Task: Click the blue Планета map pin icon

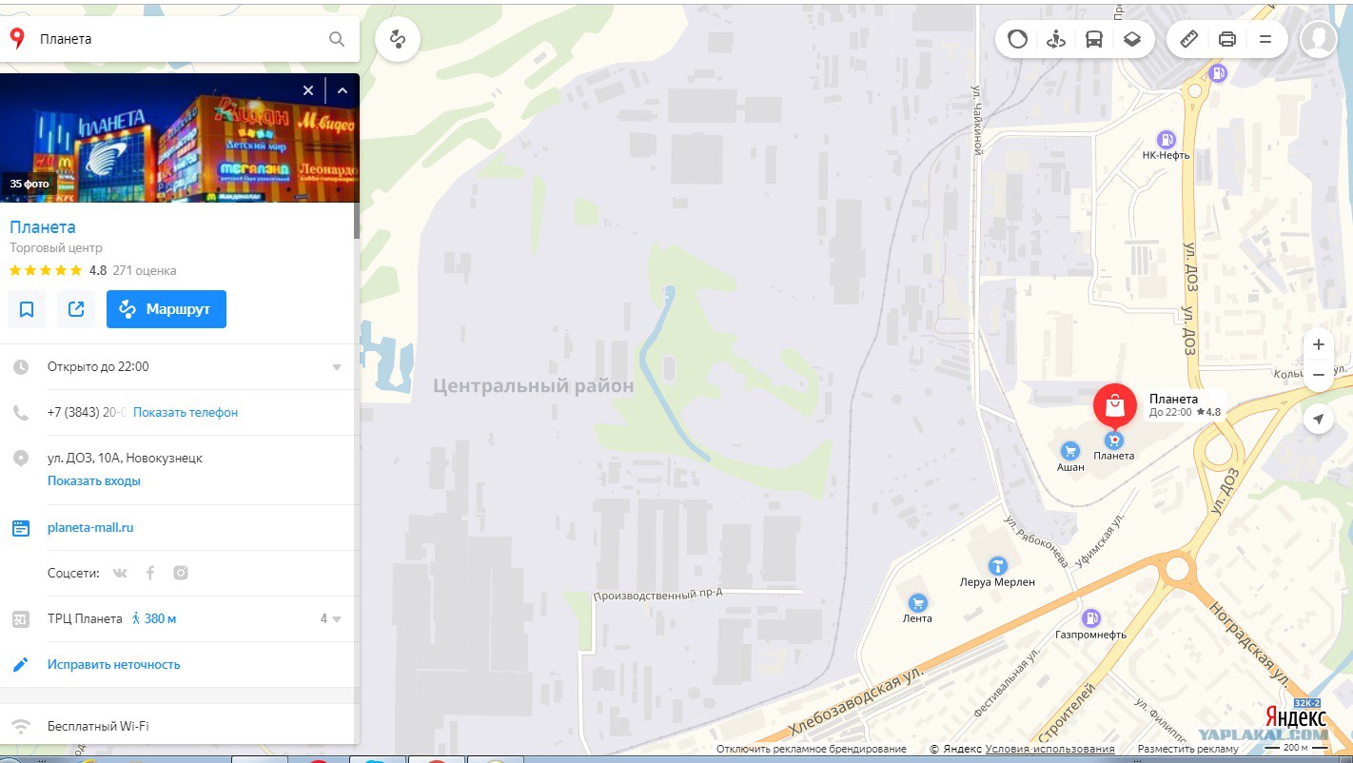Action: coord(1114,440)
